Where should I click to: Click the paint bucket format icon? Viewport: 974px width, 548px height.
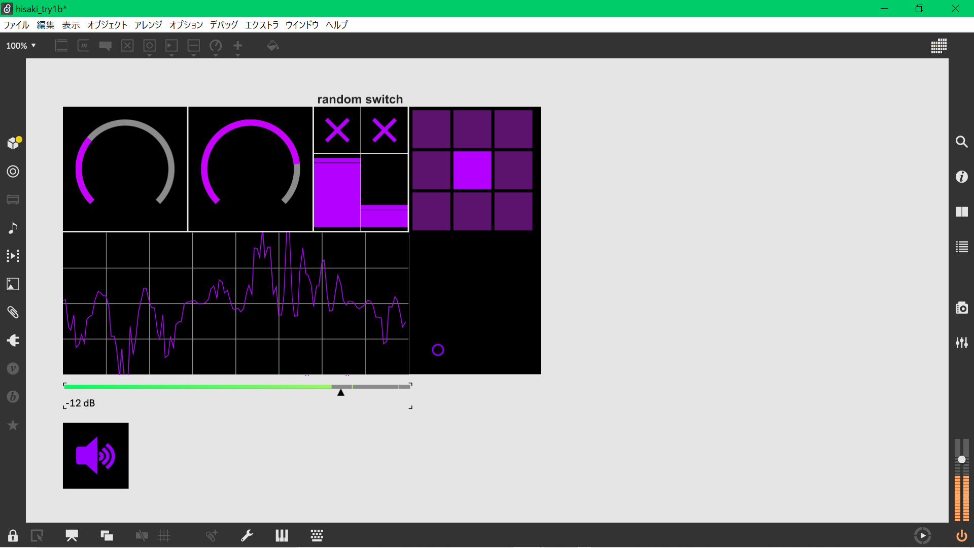click(x=272, y=46)
